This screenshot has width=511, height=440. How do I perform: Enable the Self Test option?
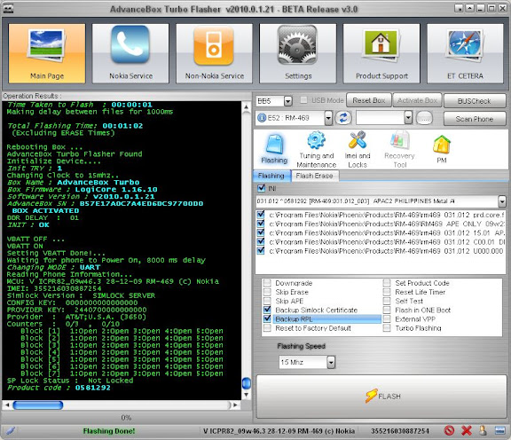(x=387, y=301)
